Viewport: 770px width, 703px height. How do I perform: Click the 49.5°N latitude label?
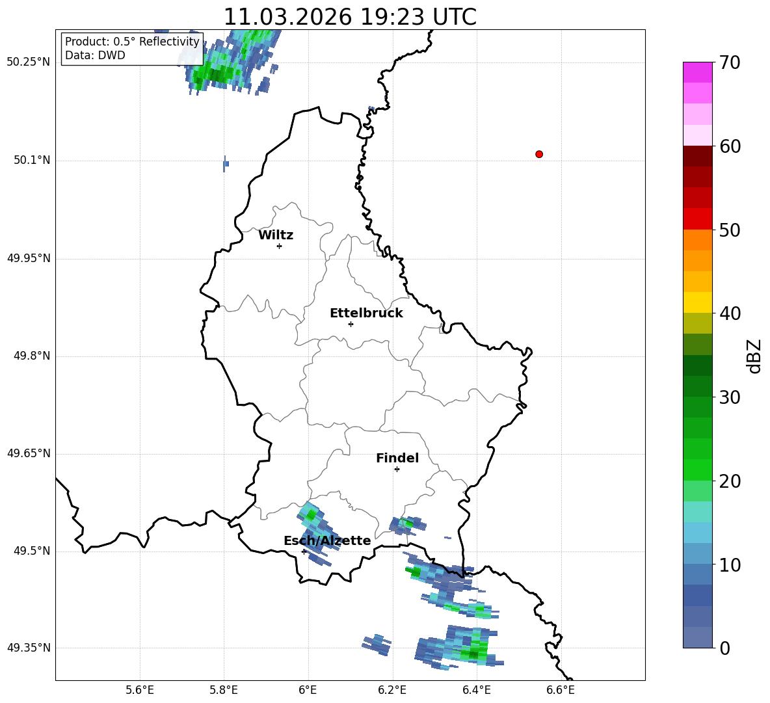pyautogui.click(x=32, y=551)
